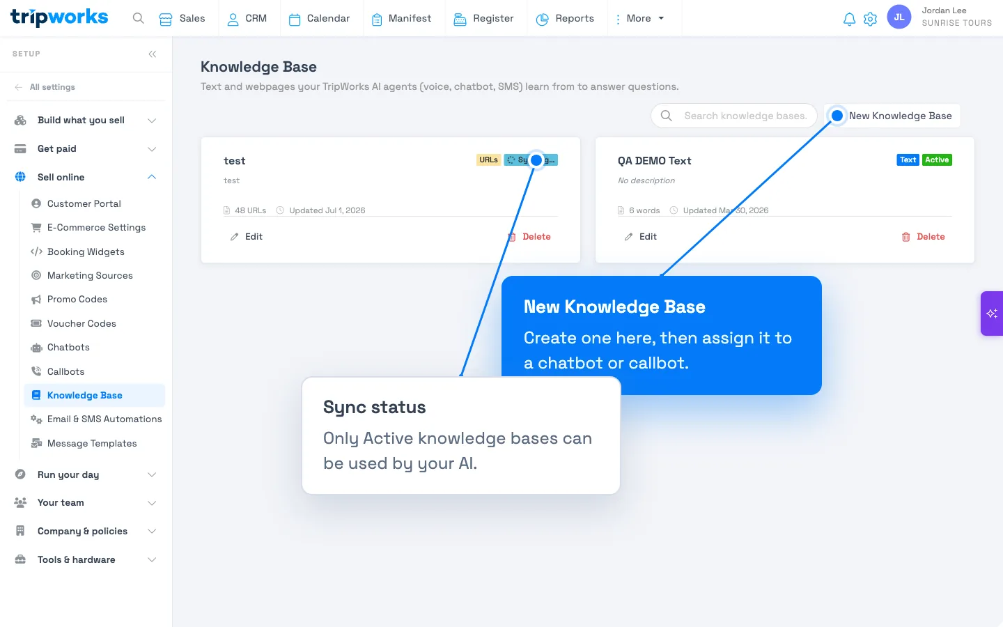
Task: Click the test knowledge base title
Action: tap(234, 161)
